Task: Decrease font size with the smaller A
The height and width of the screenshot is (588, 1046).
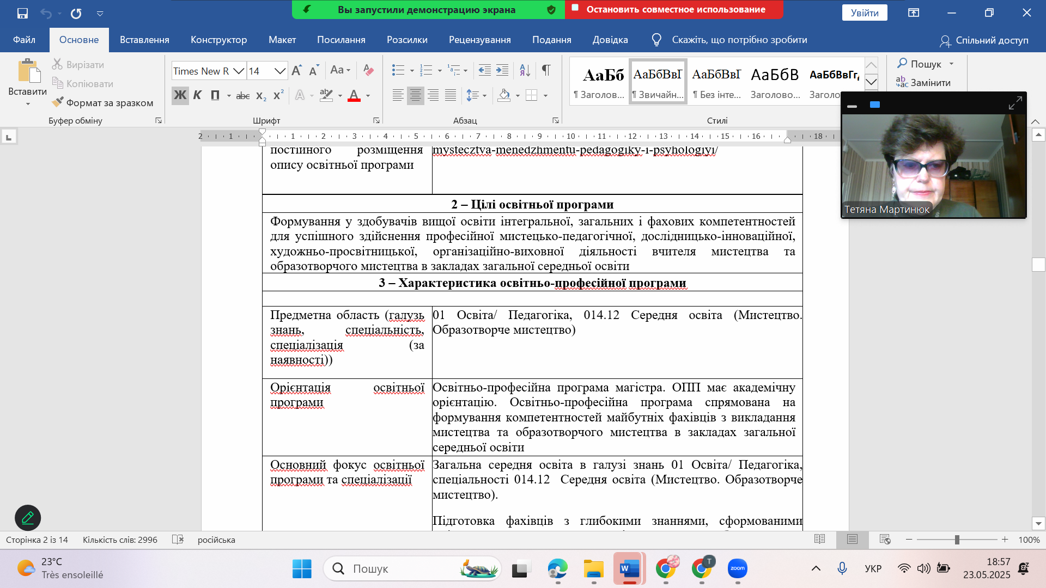Action: click(x=313, y=70)
